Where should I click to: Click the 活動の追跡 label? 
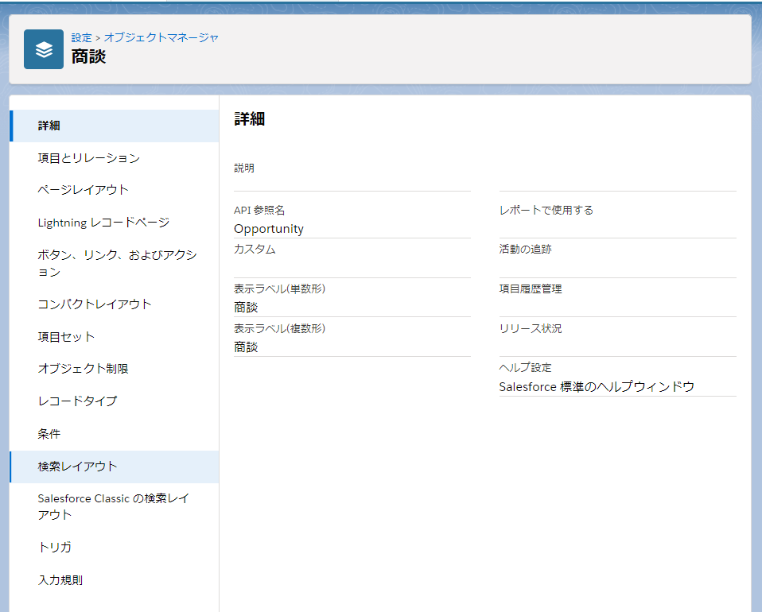coord(525,250)
